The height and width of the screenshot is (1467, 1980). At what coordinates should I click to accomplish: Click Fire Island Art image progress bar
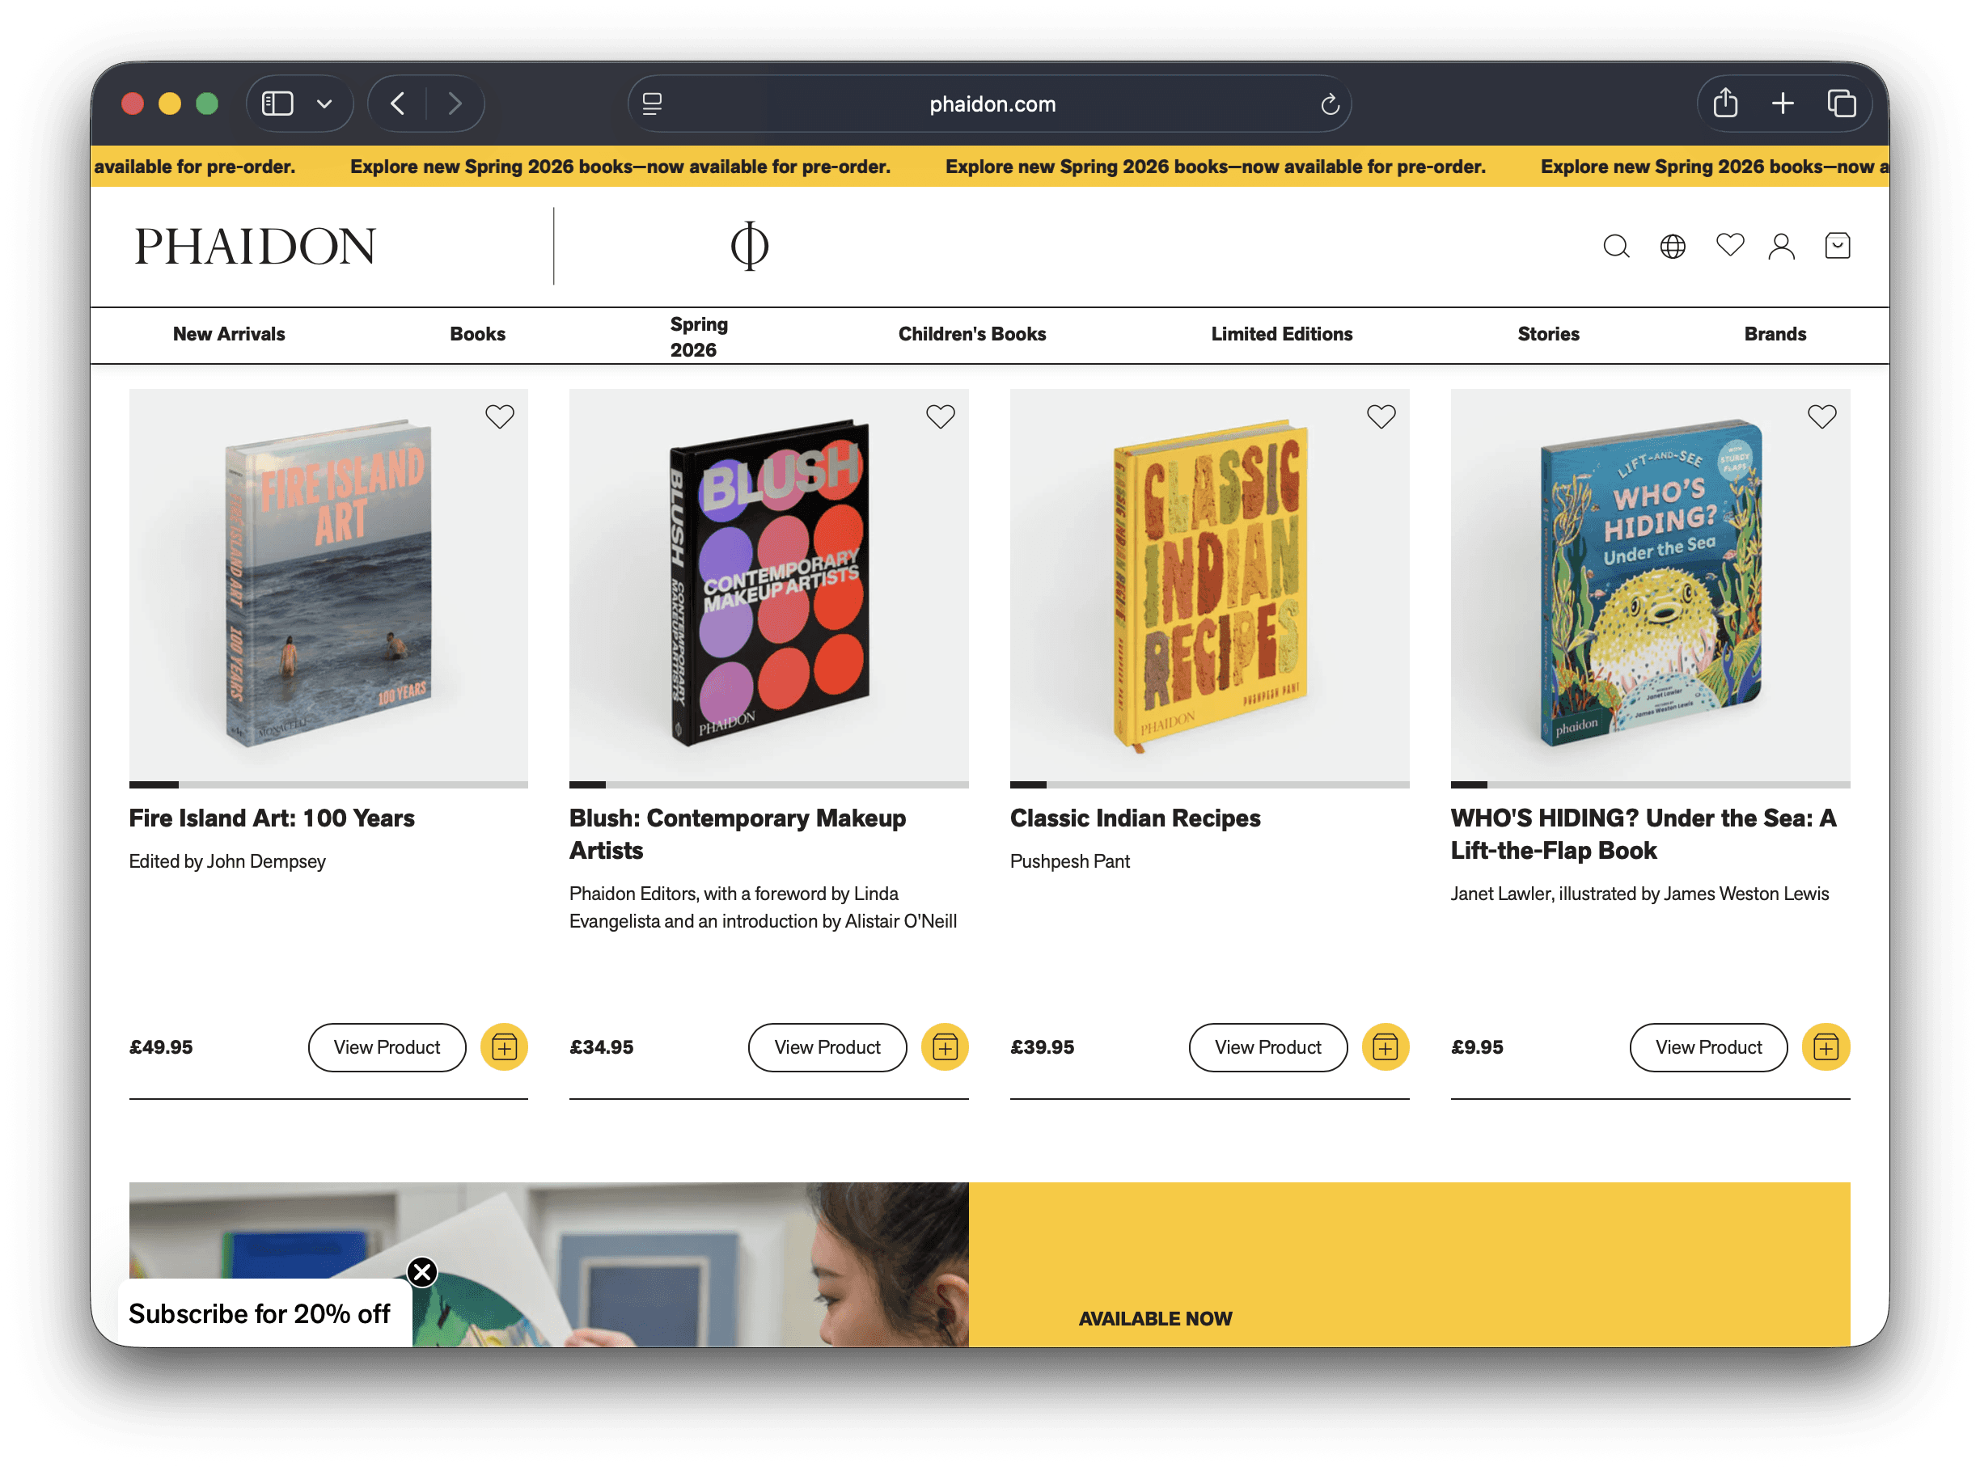(x=328, y=785)
